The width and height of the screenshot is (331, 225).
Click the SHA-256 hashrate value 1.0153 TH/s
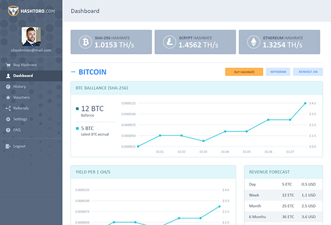coord(114,45)
